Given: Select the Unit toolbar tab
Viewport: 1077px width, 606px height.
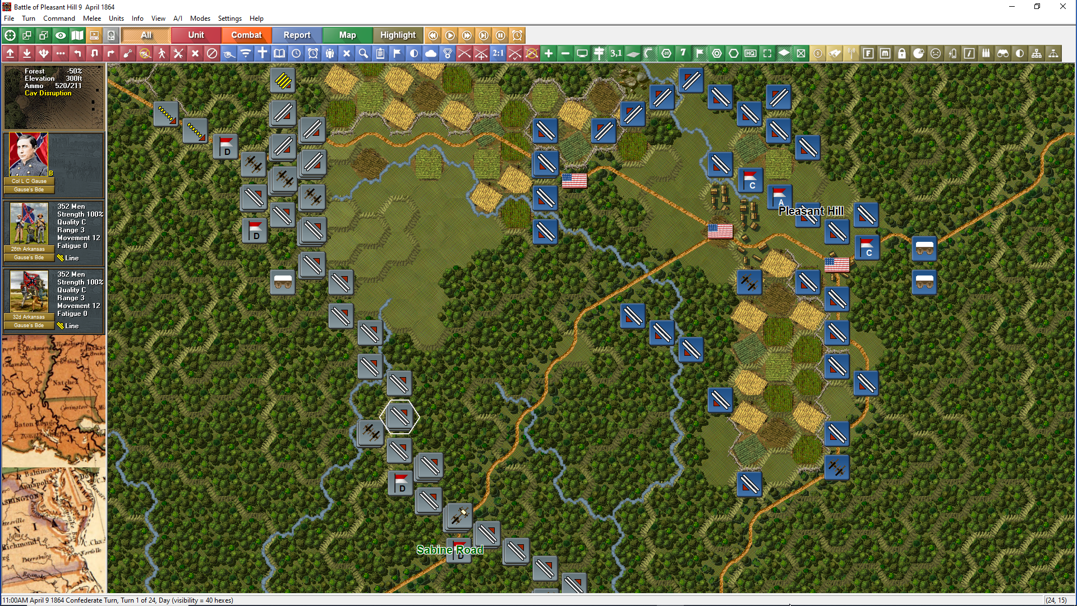Looking at the screenshot, I should (196, 35).
